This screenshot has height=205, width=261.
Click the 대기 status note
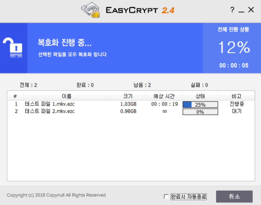(x=237, y=111)
